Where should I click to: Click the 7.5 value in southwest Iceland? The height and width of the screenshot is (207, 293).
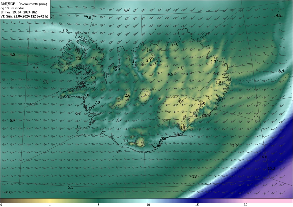pyautogui.click(x=119, y=119)
